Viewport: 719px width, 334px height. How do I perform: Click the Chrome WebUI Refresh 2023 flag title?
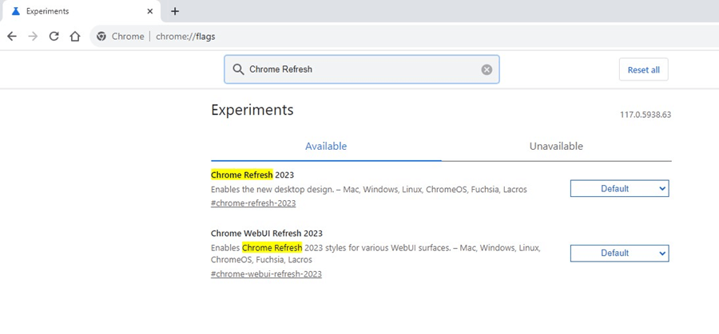(266, 233)
